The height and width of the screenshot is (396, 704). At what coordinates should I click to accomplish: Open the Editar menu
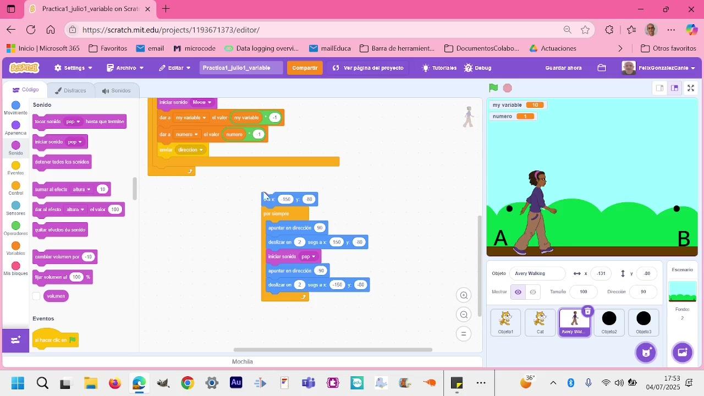pos(175,68)
